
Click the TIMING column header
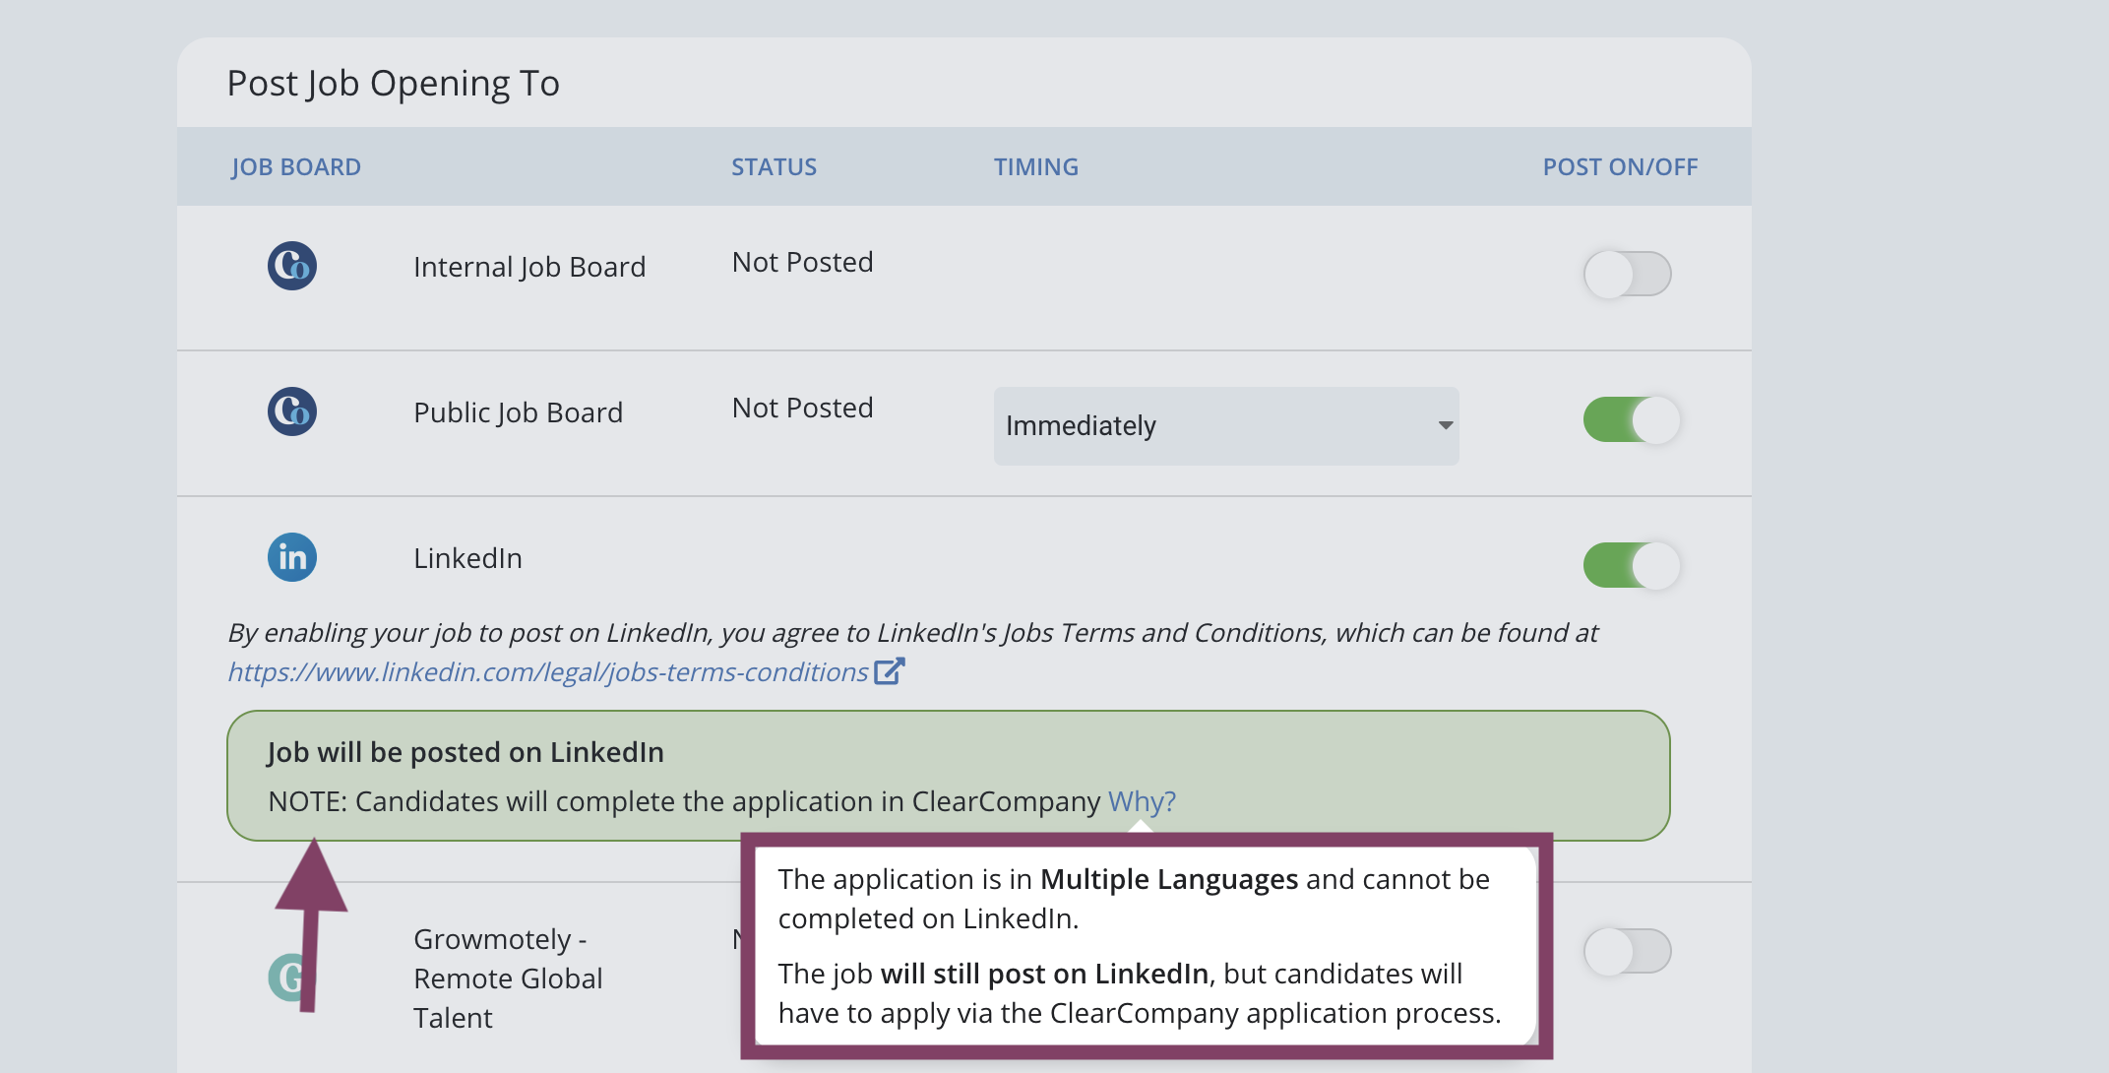pos(1035,167)
